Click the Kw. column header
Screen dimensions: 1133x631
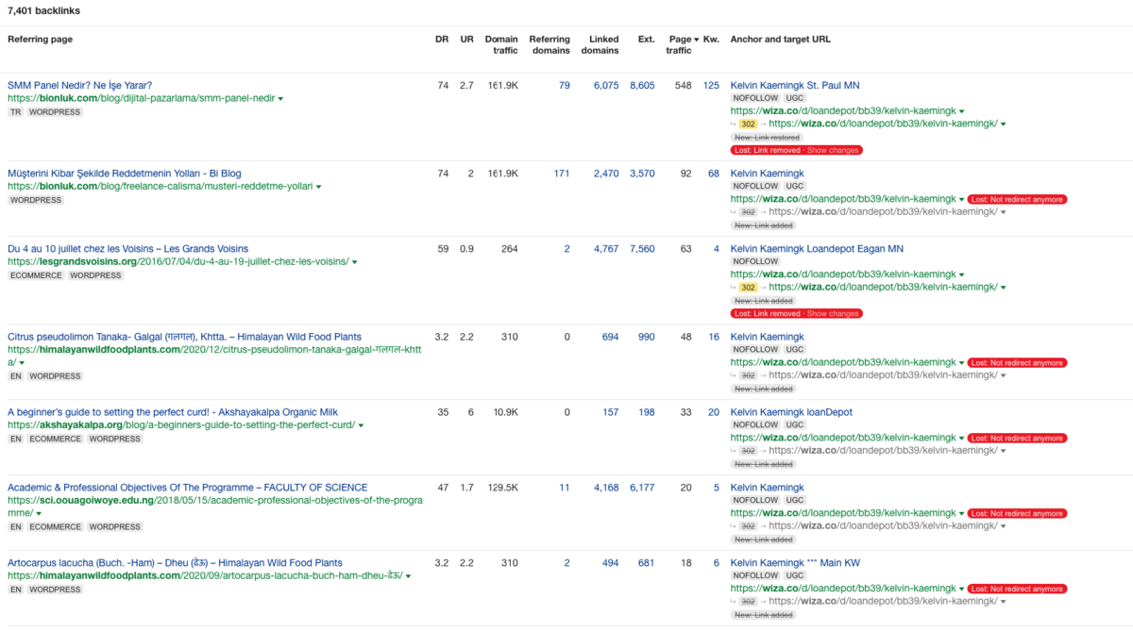pos(711,39)
